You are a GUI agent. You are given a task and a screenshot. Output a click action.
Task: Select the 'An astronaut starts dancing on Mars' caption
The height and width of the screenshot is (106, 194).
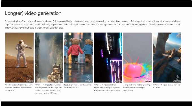coord(19,88)
